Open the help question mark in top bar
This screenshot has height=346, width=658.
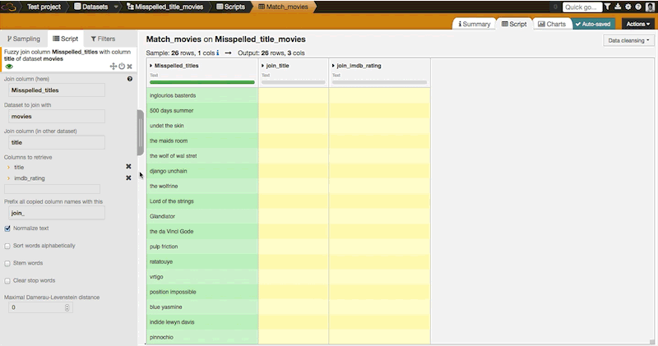point(638,7)
